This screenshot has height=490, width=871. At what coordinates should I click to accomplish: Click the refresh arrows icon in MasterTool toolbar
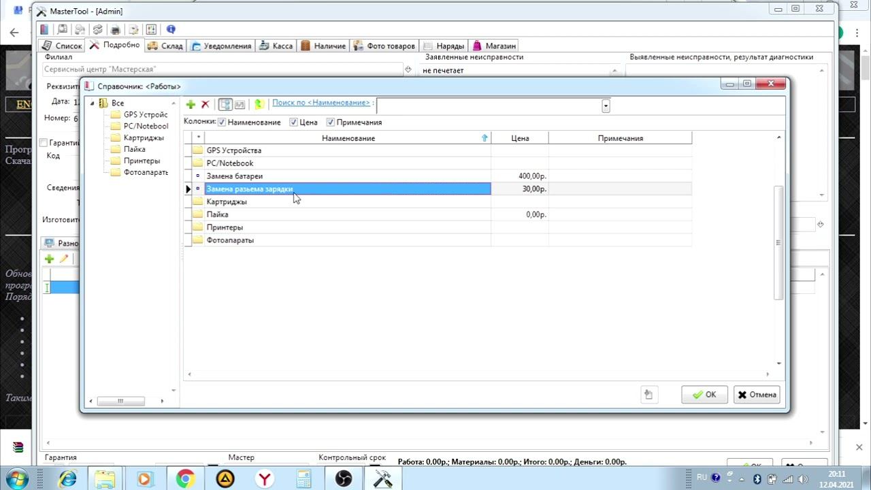[98, 29]
